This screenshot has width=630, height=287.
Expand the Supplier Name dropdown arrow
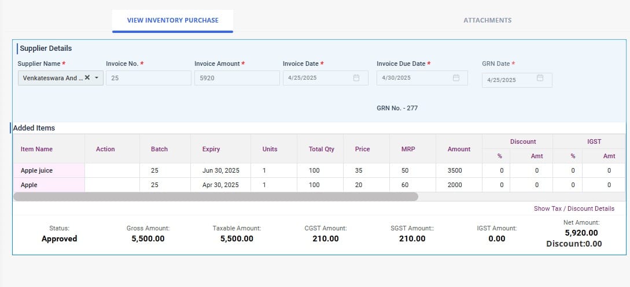pyautogui.click(x=97, y=78)
